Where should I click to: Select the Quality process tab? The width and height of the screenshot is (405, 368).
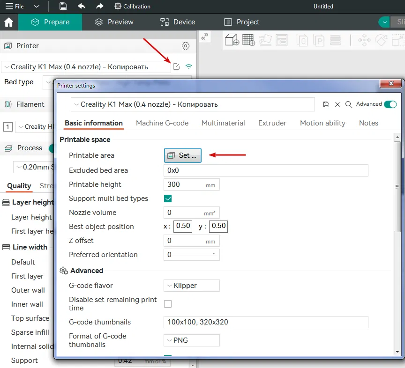point(19,186)
